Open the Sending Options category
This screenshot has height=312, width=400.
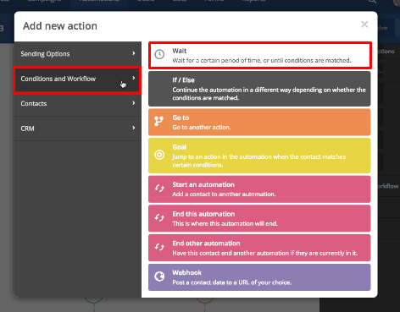[x=78, y=54]
